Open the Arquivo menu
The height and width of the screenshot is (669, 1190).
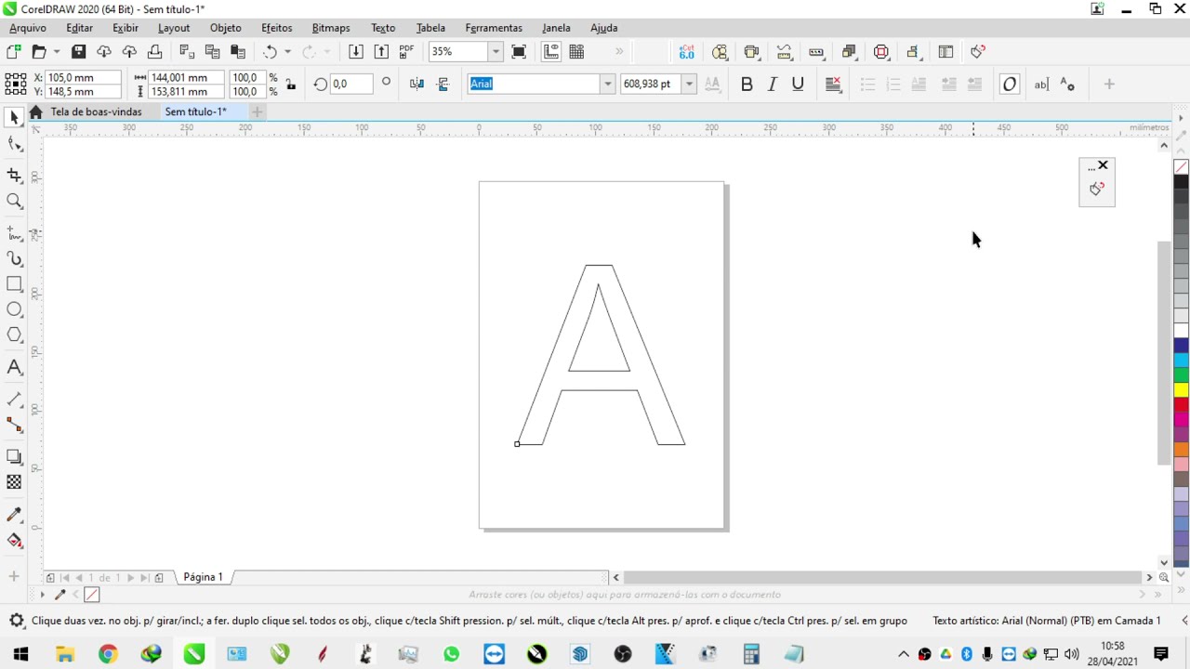pyautogui.click(x=28, y=28)
